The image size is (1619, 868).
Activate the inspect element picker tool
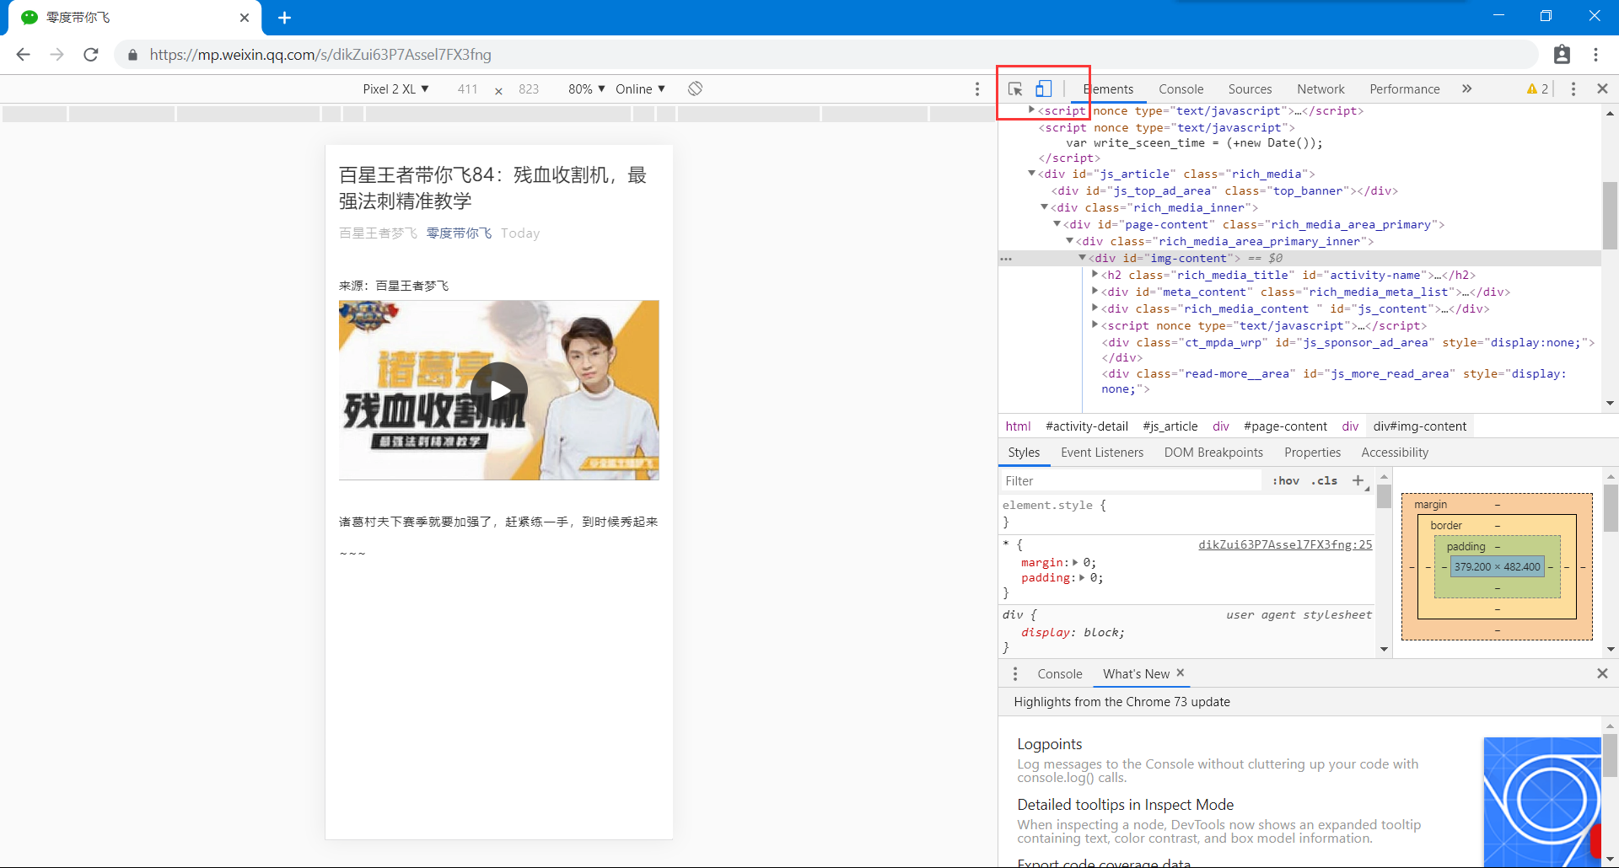click(1015, 88)
